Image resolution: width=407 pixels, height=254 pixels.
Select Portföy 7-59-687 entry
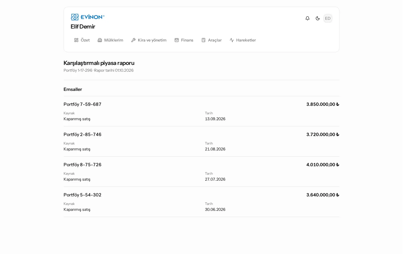(x=83, y=104)
